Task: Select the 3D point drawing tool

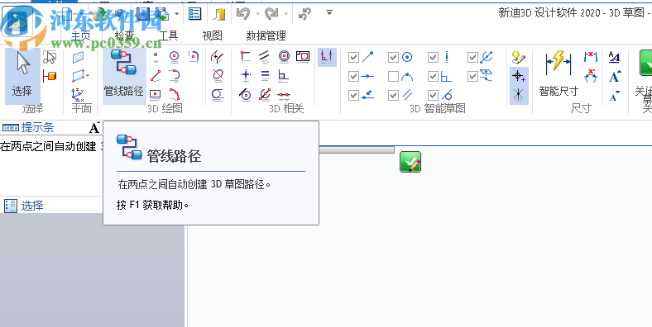Action: tap(156, 57)
